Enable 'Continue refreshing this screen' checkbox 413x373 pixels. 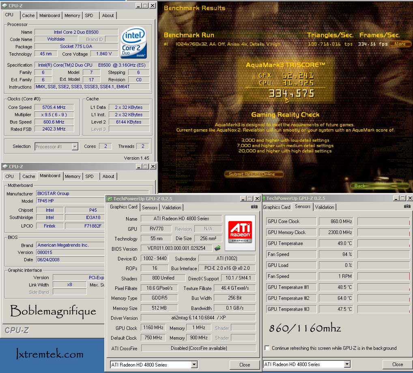pos(267,348)
